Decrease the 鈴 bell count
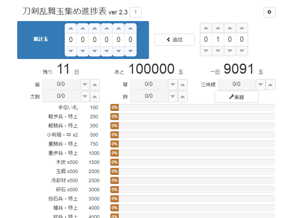This screenshot has width=299, height=218. 173,97
